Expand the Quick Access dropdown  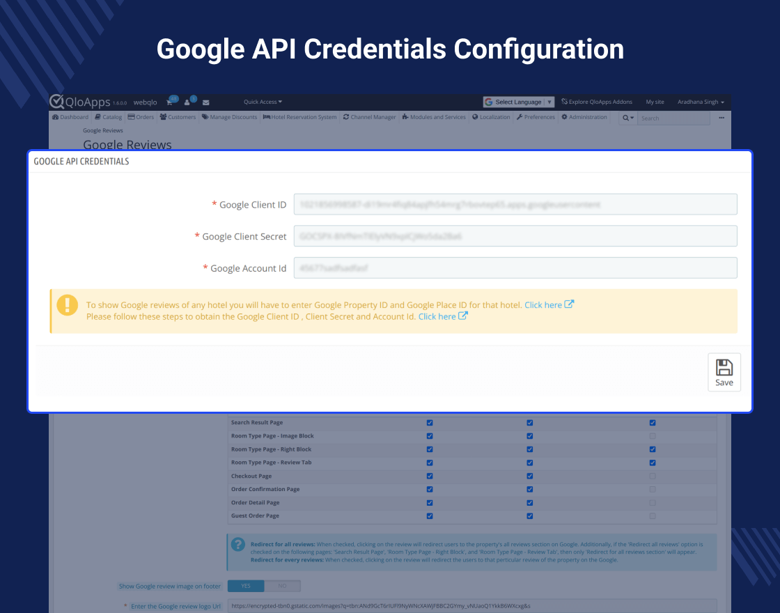pyautogui.click(x=263, y=102)
